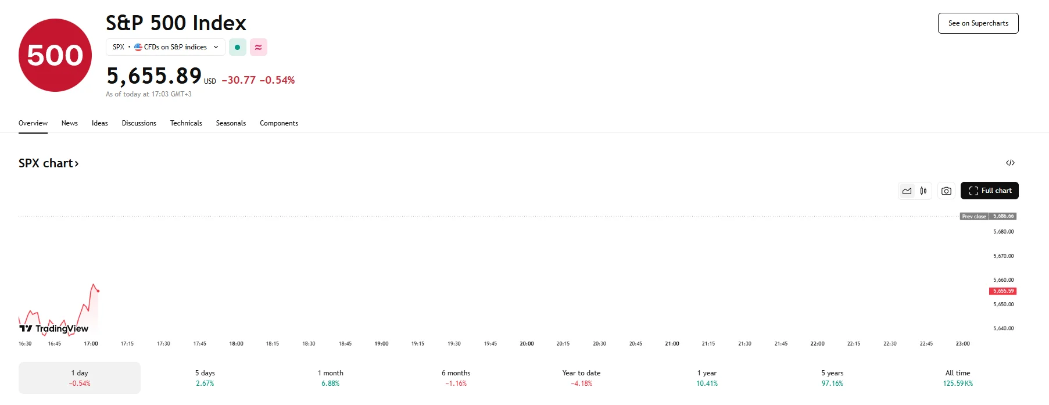Image resolution: width=1049 pixels, height=405 pixels.
Task: Switch to the Seasonals tab
Action: [x=231, y=123]
